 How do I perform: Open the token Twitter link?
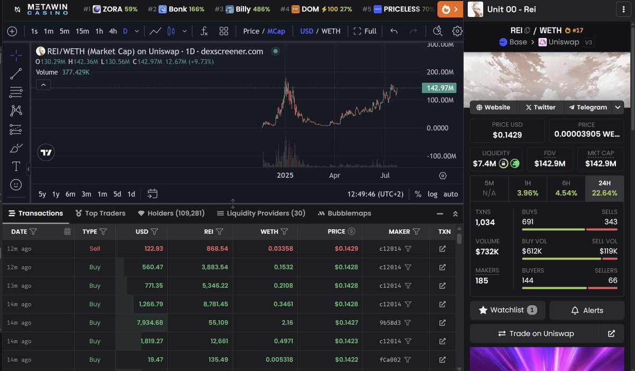pos(540,107)
